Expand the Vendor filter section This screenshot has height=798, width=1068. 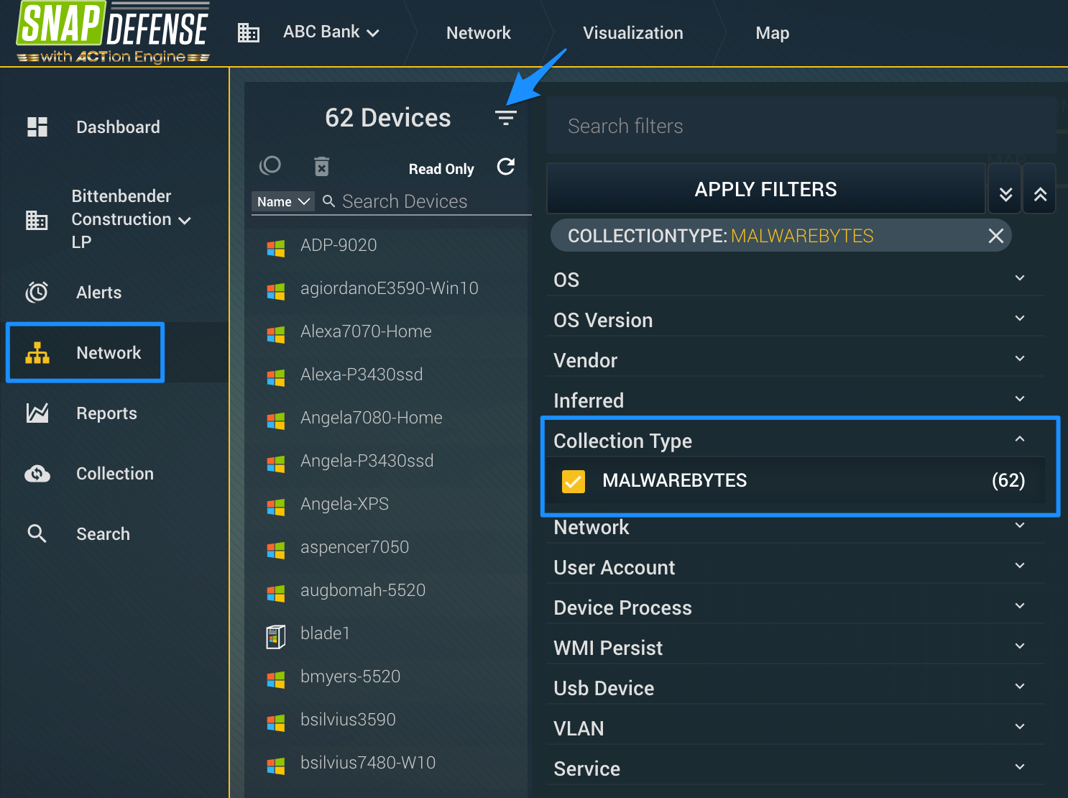[x=798, y=359]
